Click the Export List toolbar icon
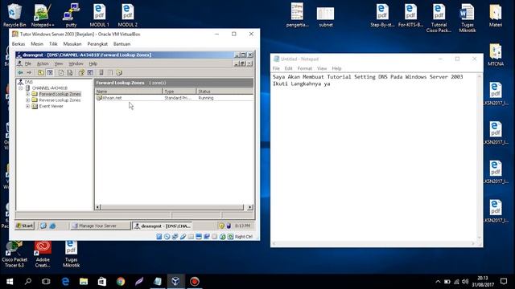Viewport: 515px width, 289px height. click(x=70, y=72)
